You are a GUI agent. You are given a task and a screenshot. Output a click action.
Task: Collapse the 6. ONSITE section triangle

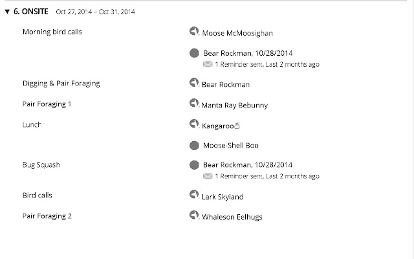click(x=7, y=12)
